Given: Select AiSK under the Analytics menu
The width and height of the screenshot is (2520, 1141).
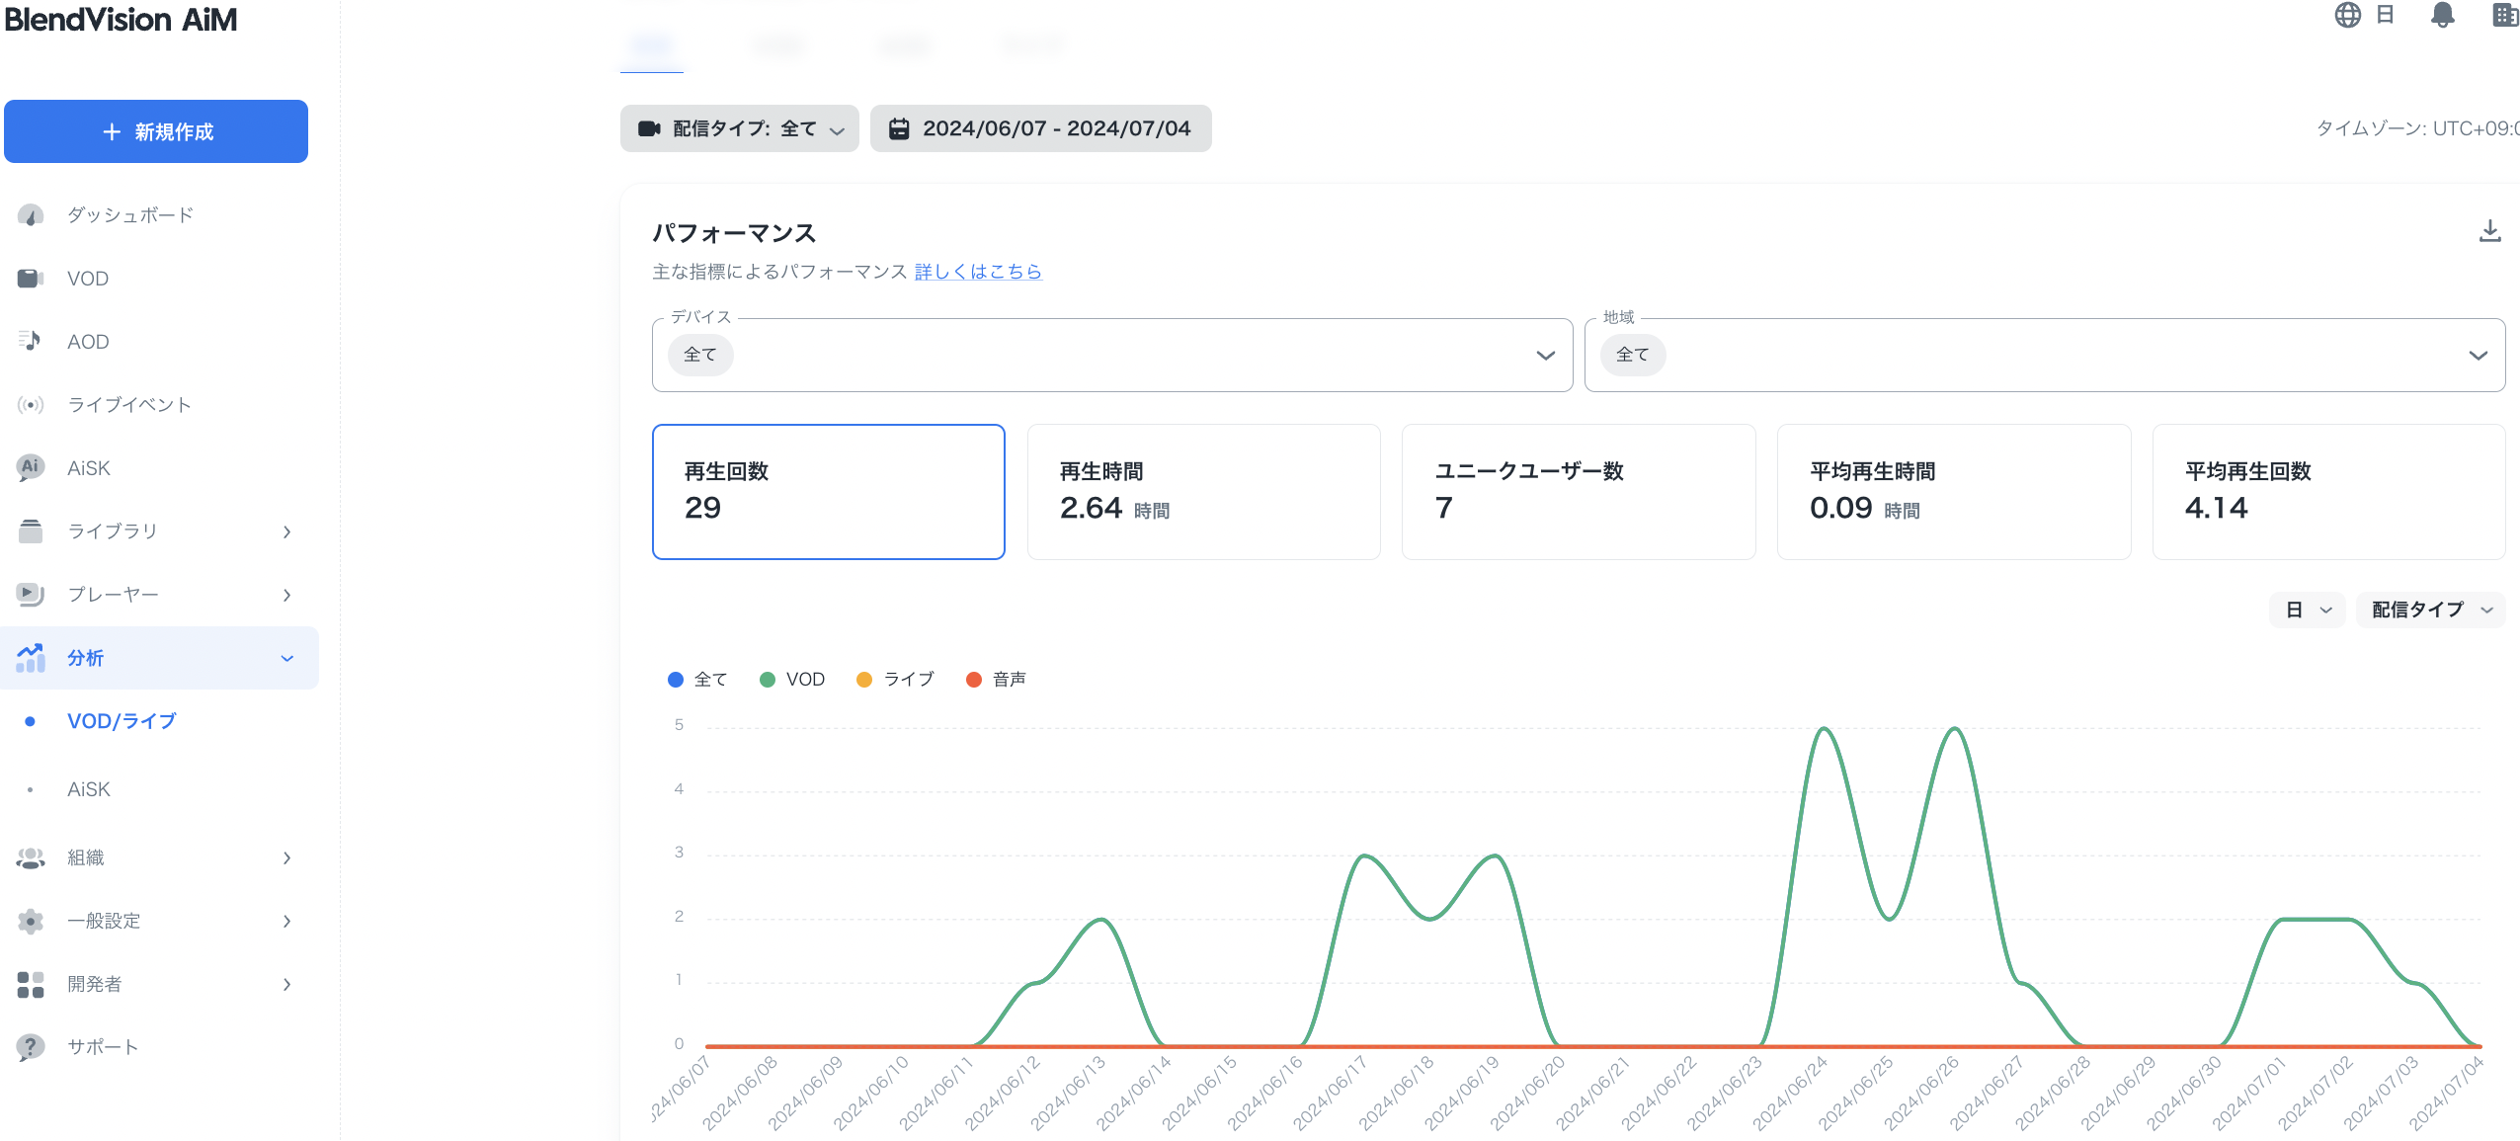Looking at the screenshot, I should pos(89,789).
